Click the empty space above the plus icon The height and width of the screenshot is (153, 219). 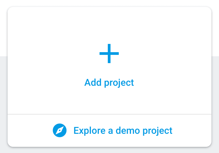click(109, 25)
